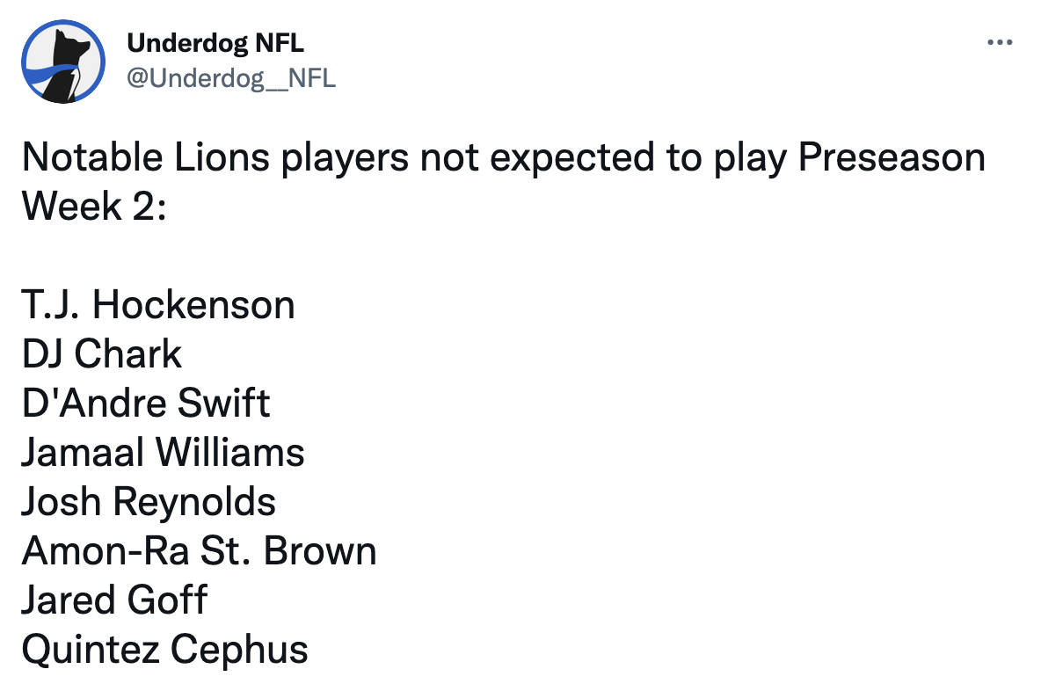Screen dimensions: 1041x691
Task: Click the word "play" in the tweet
Action: [x=747, y=158]
